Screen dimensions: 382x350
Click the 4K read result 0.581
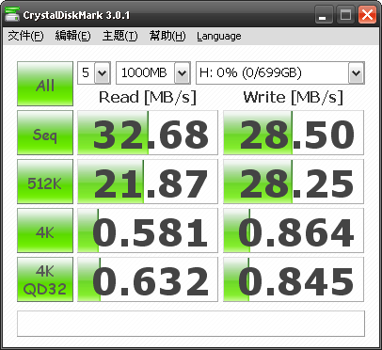point(148,231)
